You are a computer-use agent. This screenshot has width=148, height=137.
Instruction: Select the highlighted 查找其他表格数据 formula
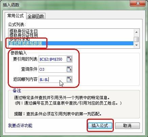(71, 43)
